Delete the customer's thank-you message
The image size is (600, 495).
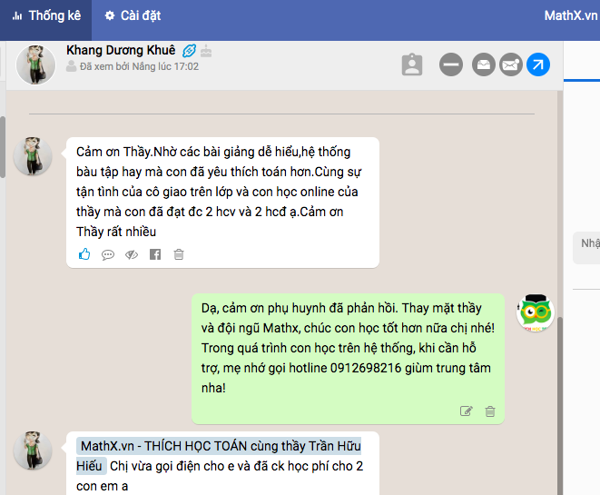point(179,254)
